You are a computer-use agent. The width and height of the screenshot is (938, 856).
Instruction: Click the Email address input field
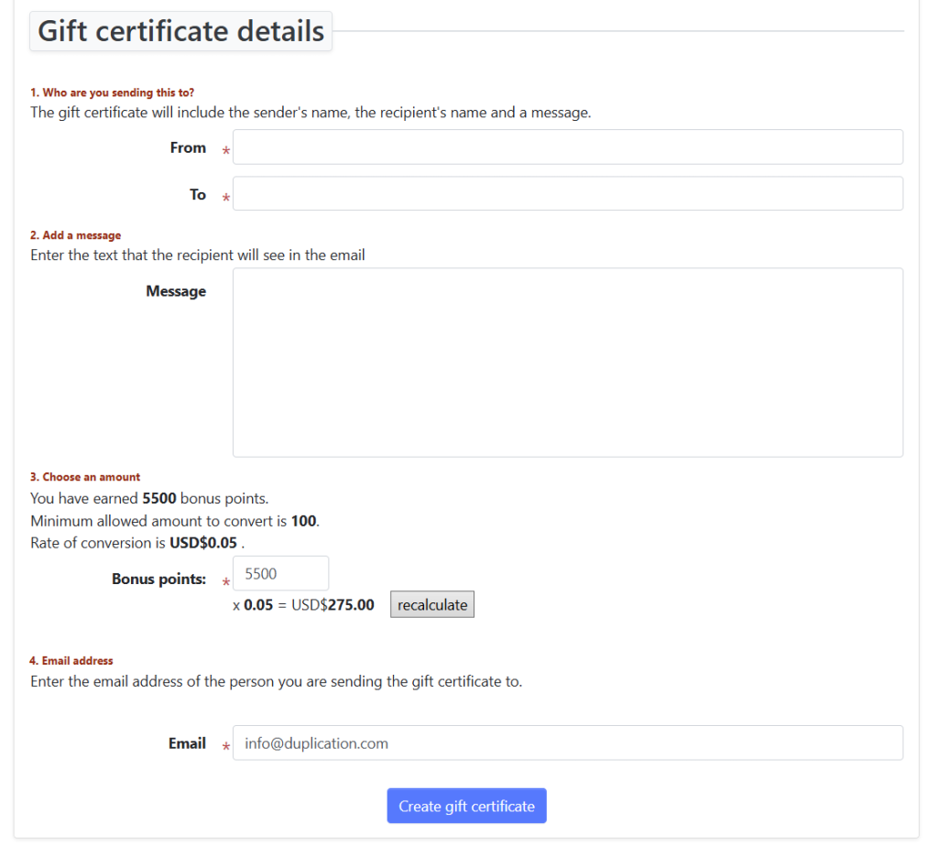tap(567, 743)
